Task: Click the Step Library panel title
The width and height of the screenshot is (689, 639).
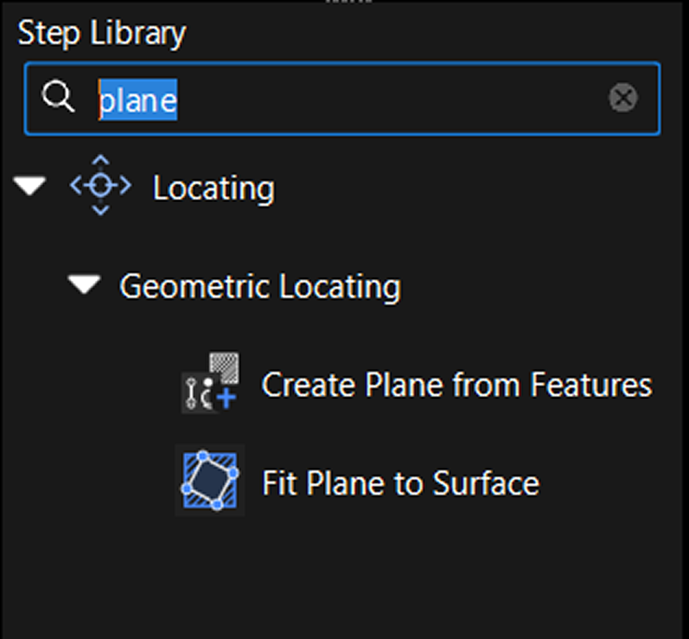Action: (102, 34)
